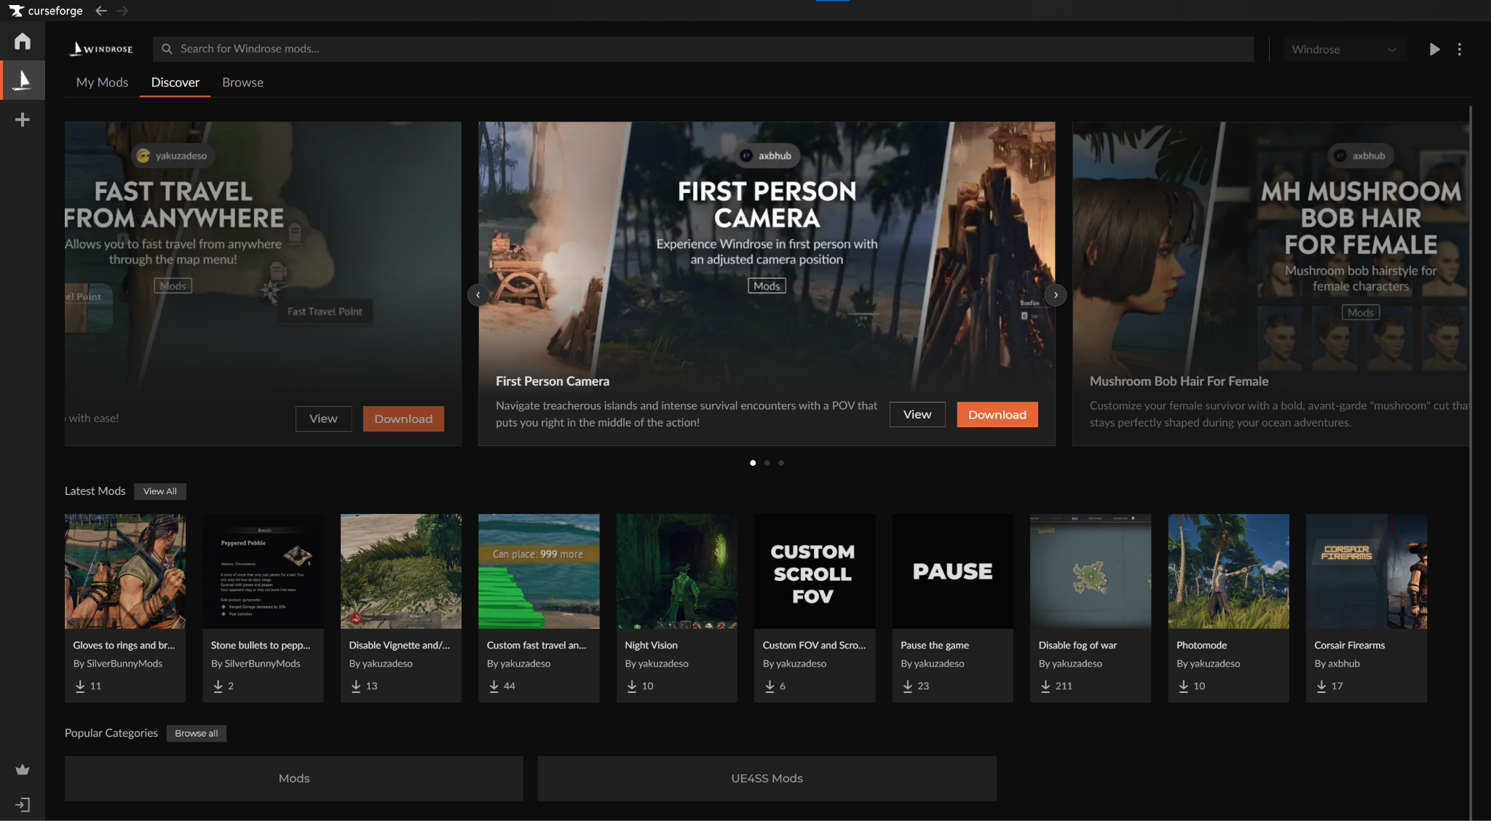Click the Mods tag on Mushroom Bob banner
This screenshot has width=1491, height=821.
coord(1361,312)
